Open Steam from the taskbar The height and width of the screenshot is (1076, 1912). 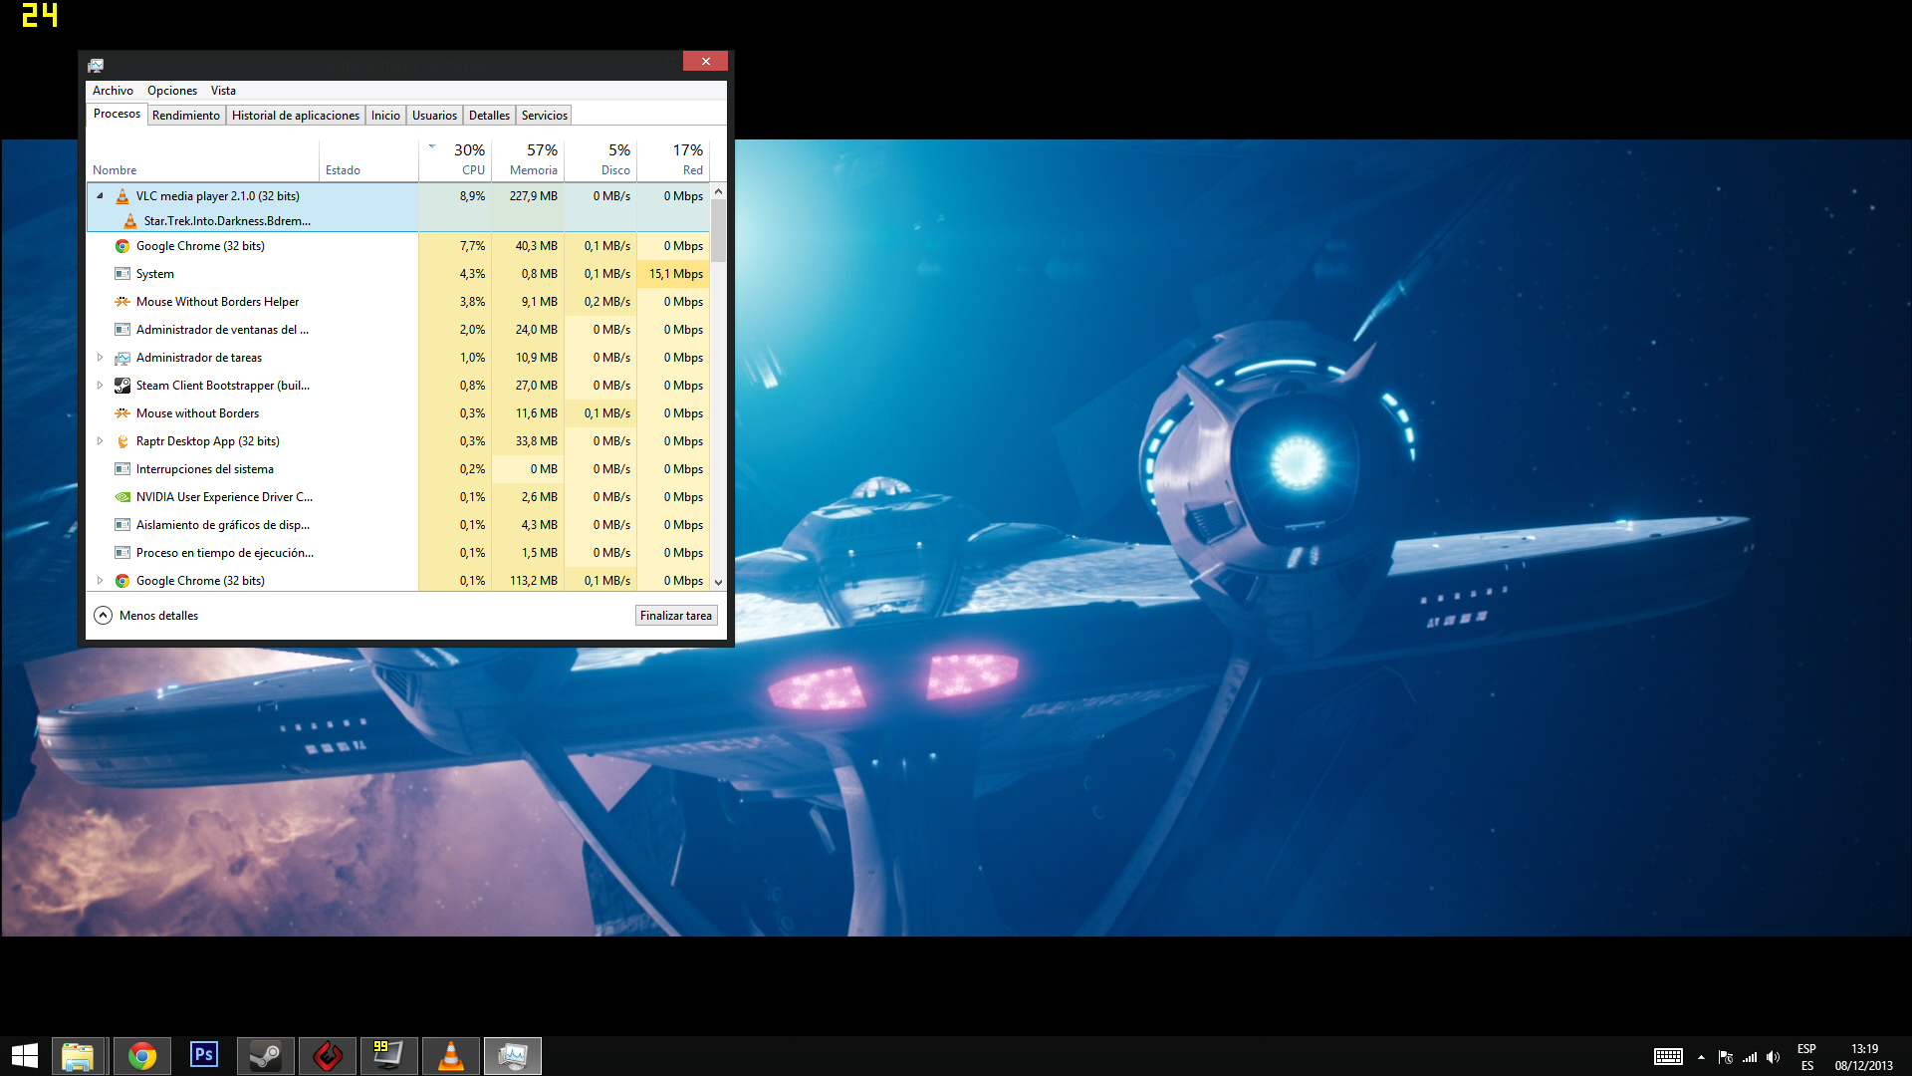pos(266,1055)
